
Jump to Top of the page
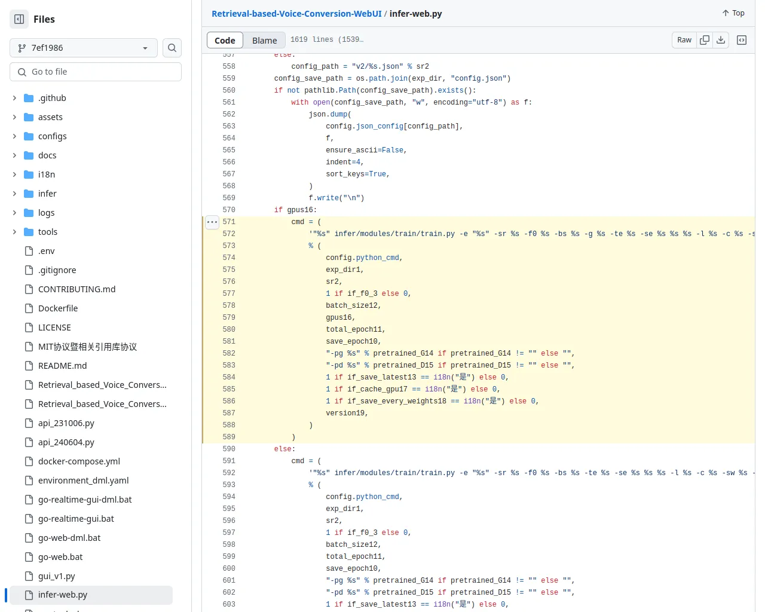(x=733, y=13)
